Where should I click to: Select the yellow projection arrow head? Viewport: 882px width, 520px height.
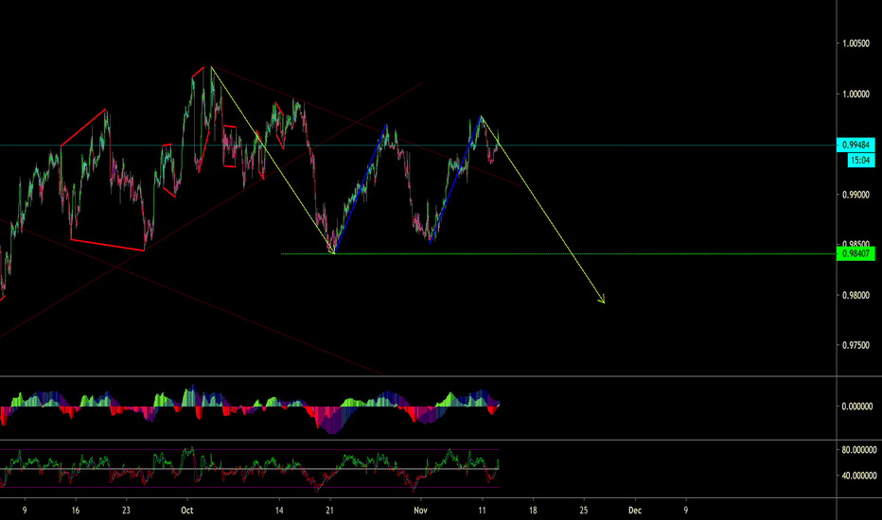[602, 299]
